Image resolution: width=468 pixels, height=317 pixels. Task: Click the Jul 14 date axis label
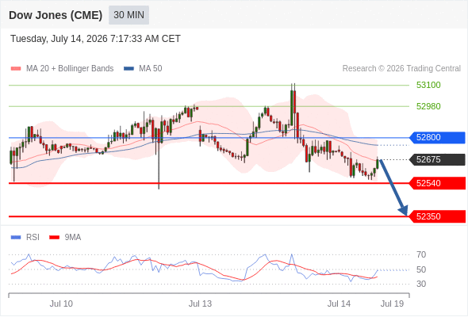(x=339, y=304)
